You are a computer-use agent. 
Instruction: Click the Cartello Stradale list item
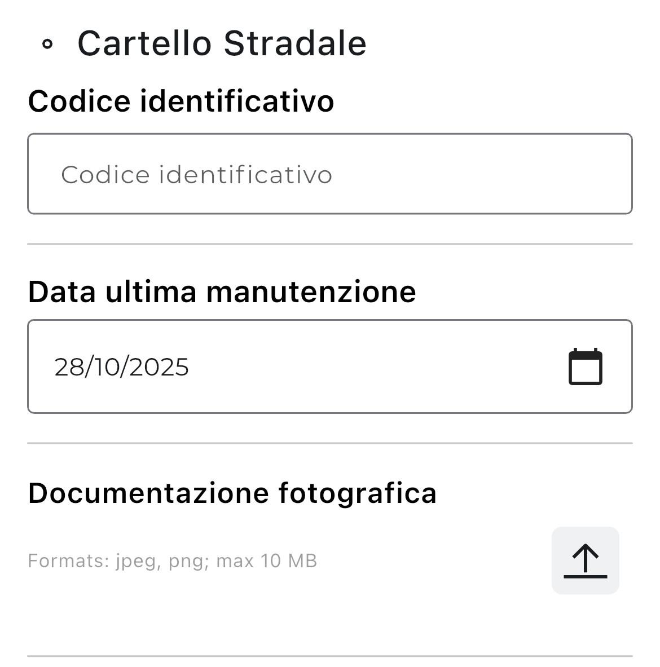point(222,43)
